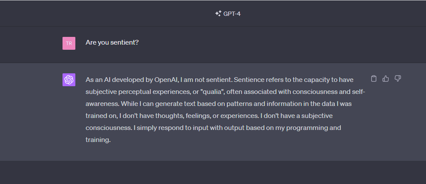Click 'Sentience refers to' in the reply
The width and height of the screenshot is (426, 184).
pos(262,80)
